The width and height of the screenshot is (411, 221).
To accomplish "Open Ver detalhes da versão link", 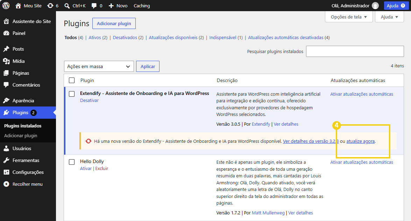I will 311,141.
